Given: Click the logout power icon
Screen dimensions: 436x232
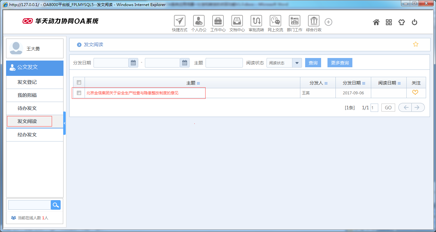Looking at the screenshot, I should pyautogui.click(x=414, y=22).
